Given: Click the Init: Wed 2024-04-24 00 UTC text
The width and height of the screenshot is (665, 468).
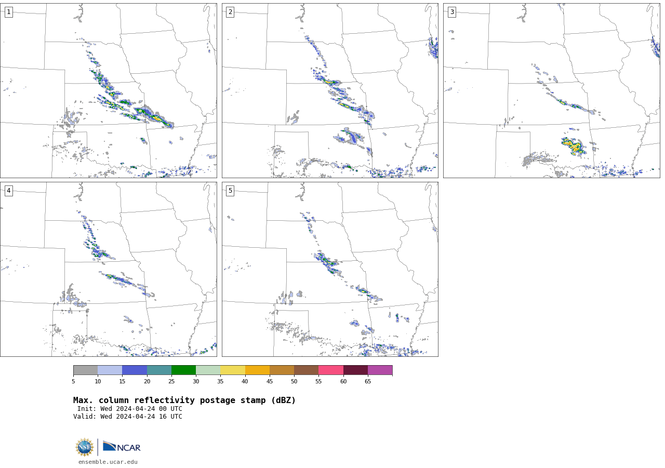Looking at the screenshot, I should point(130,409).
